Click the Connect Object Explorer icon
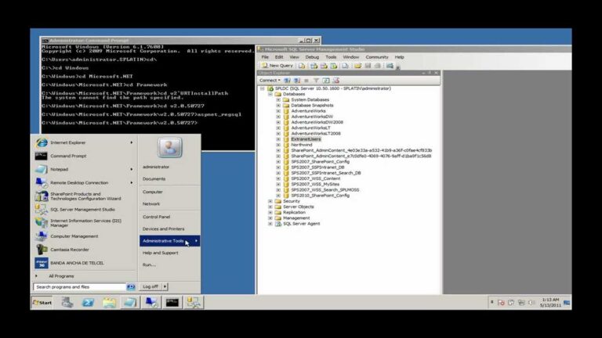This screenshot has height=338, width=602. coord(287,81)
